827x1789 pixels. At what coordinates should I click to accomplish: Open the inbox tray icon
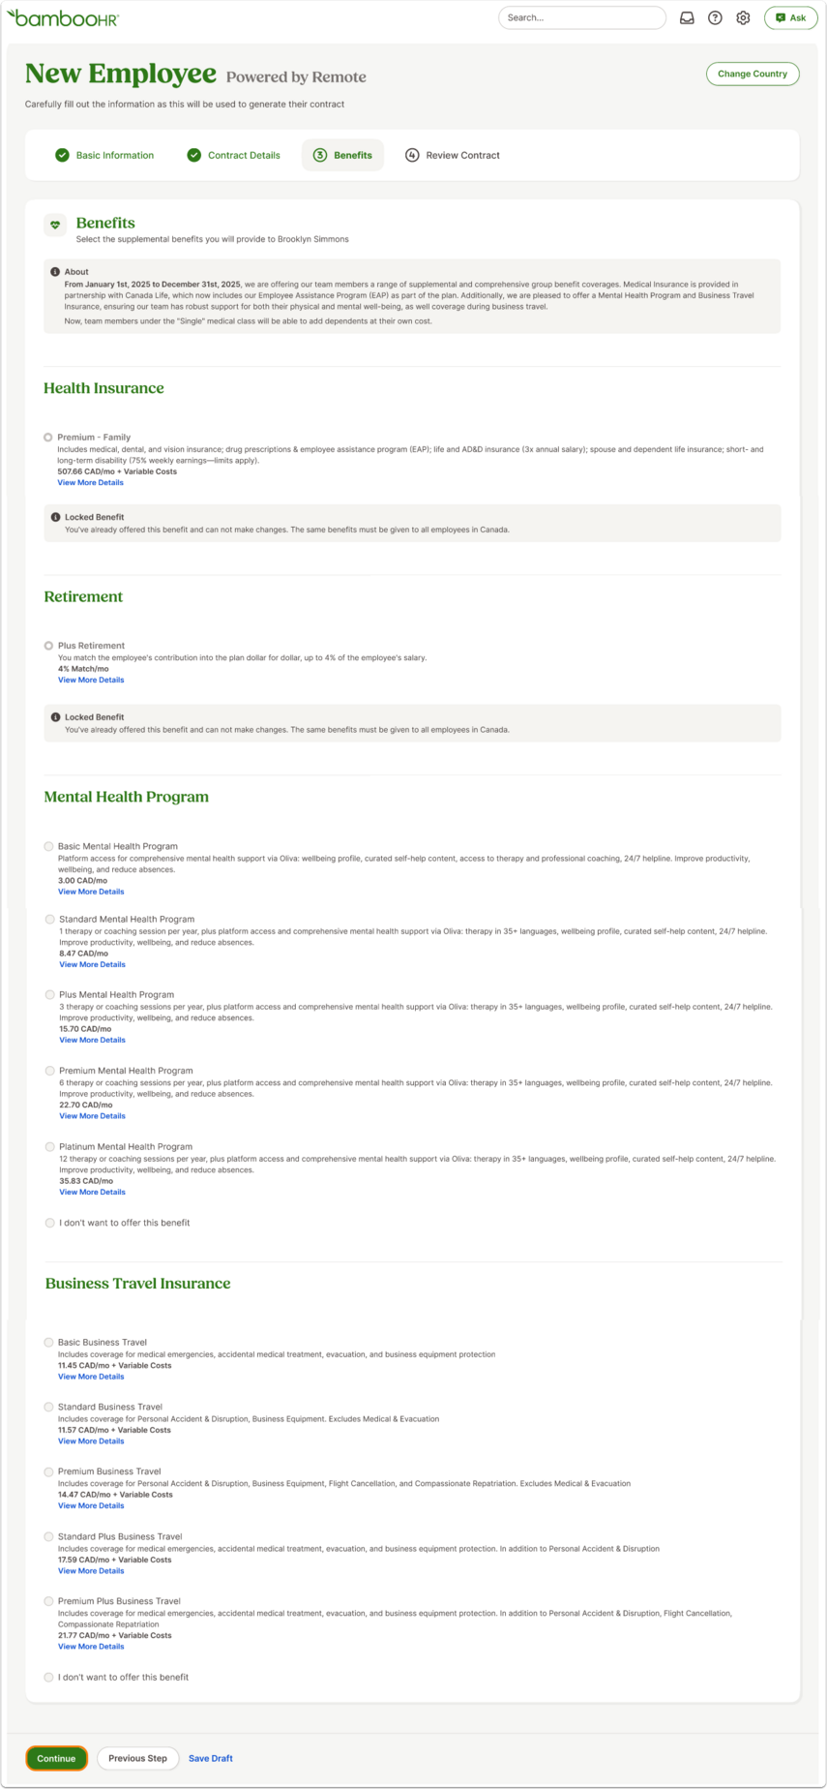click(x=687, y=17)
